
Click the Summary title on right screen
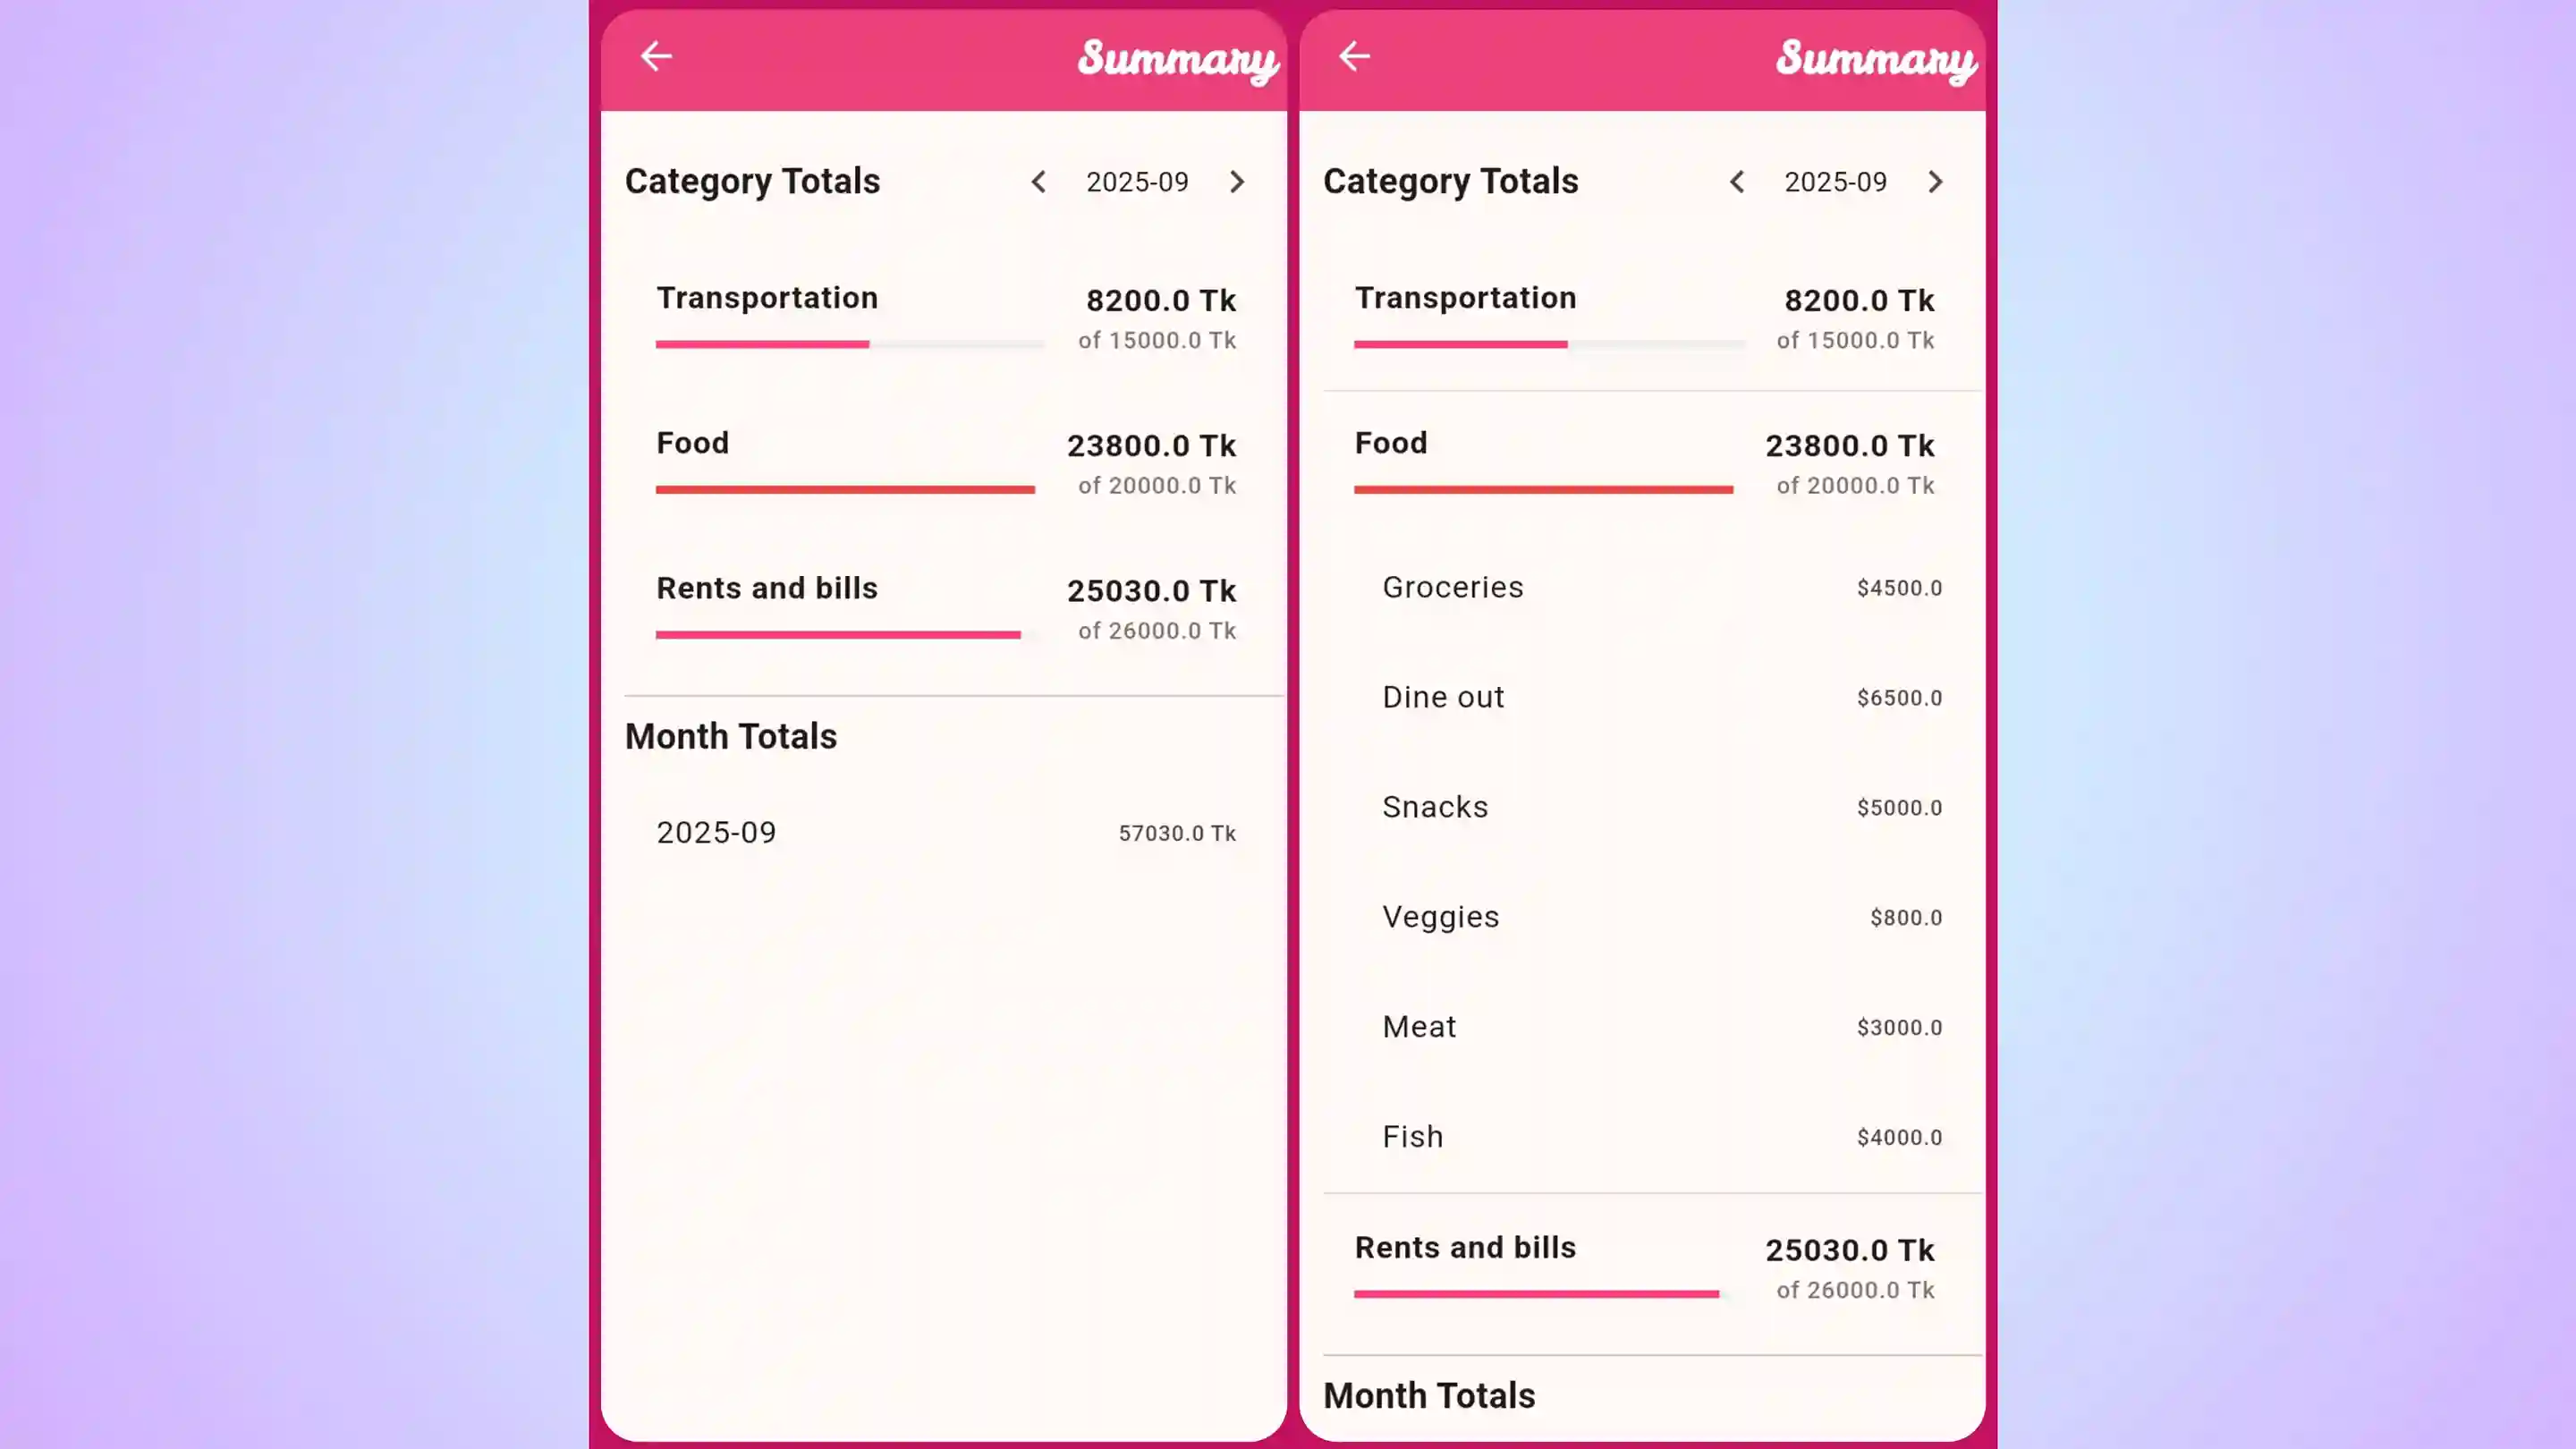[1875, 60]
